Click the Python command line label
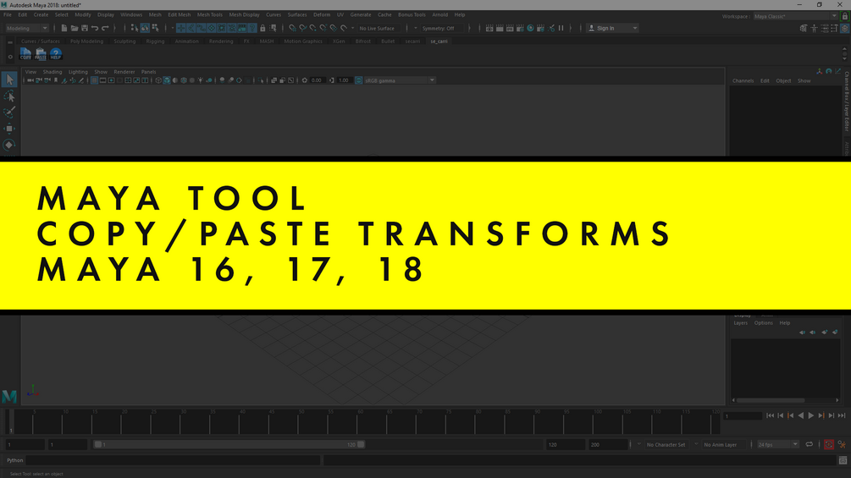This screenshot has height=478, width=851. point(14,460)
